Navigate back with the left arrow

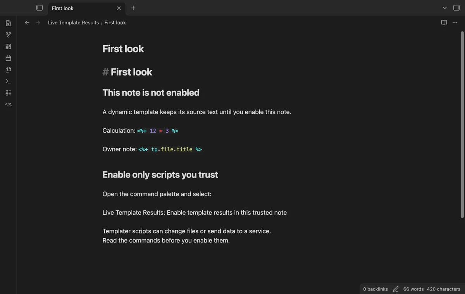click(x=27, y=22)
